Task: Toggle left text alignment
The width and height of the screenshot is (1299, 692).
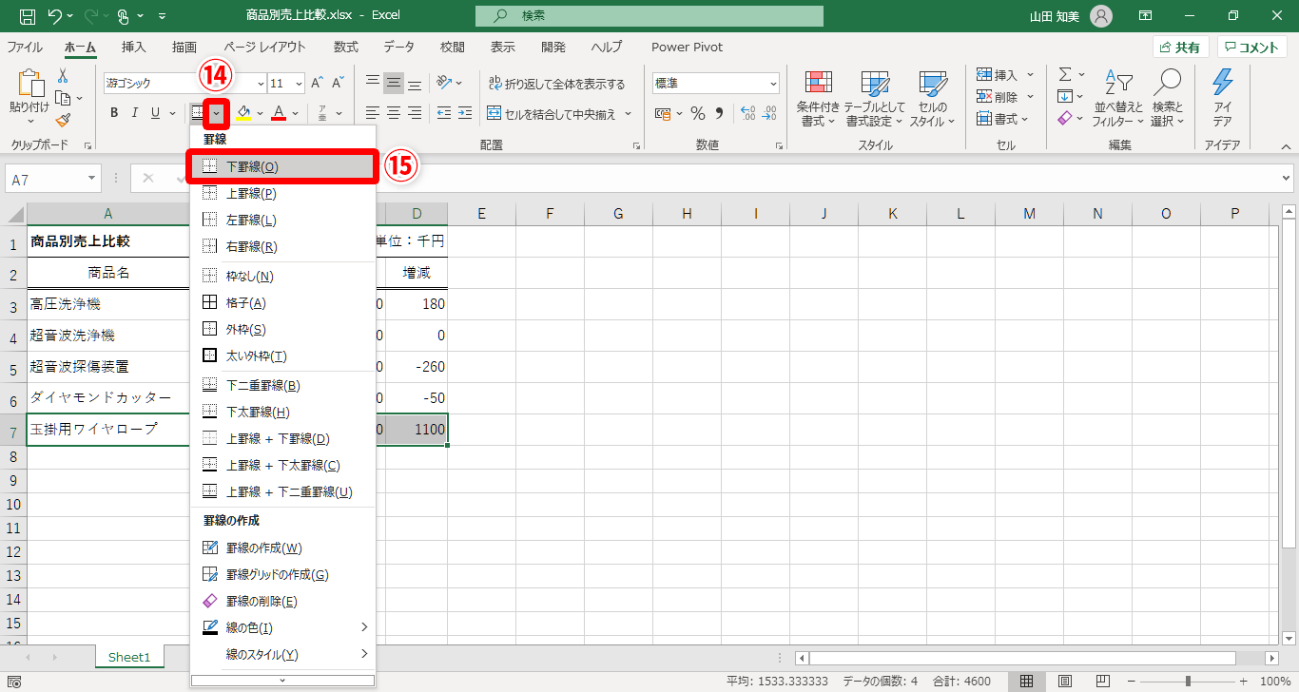Action: coord(373,113)
